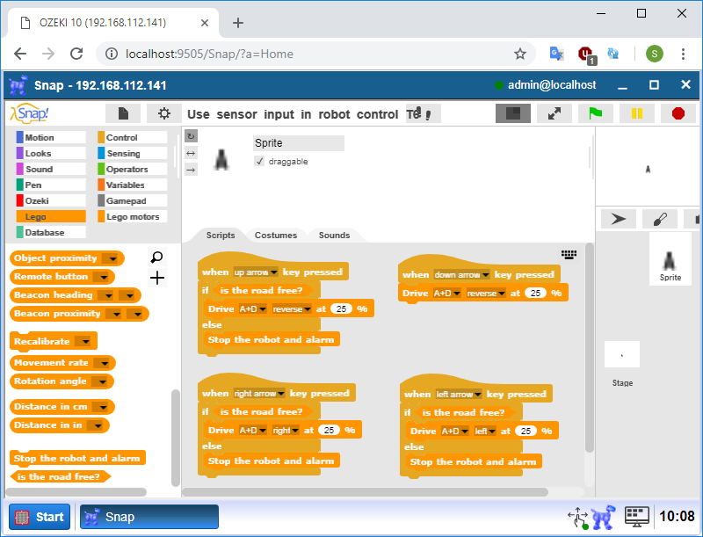This screenshot has height=537, width=703.
Task: Switch to the Scripts tab
Action: pyautogui.click(x=221, y=235)
